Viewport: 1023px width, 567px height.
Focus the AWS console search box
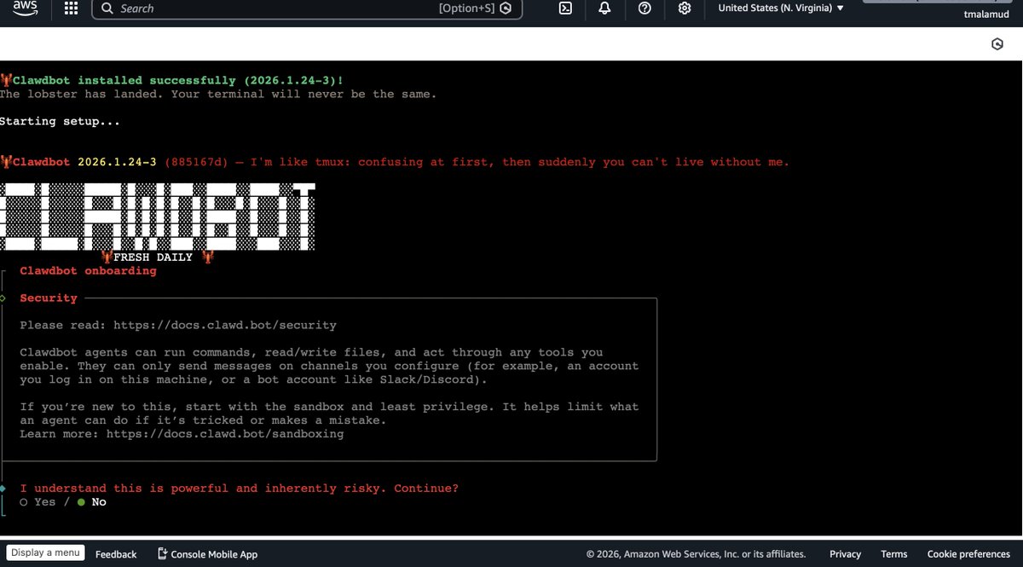coord(306,9)
